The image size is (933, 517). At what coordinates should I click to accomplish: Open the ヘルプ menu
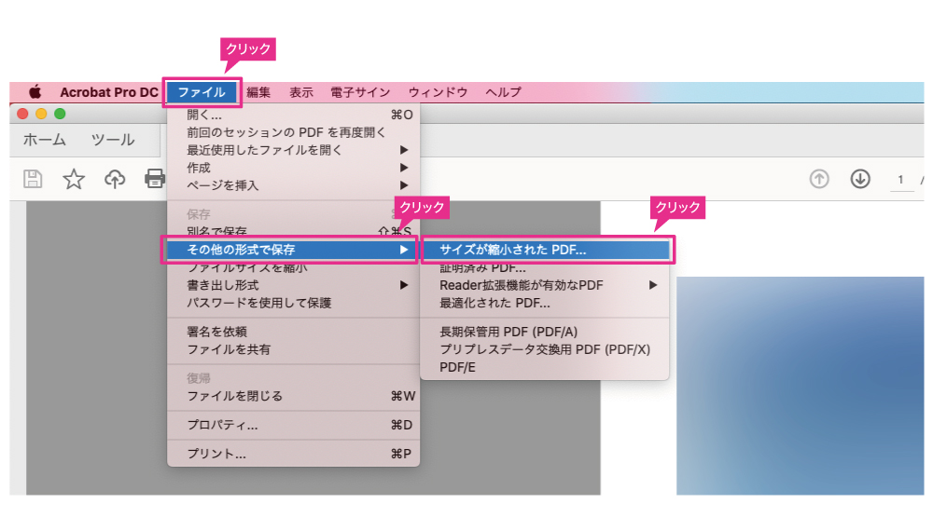(503, 92)
